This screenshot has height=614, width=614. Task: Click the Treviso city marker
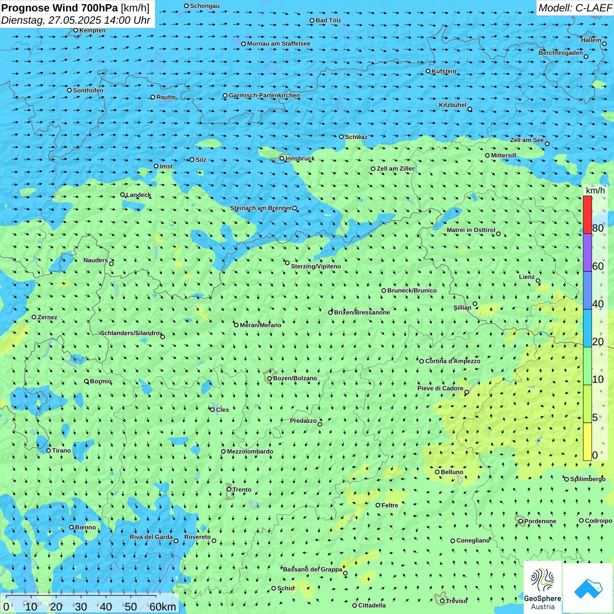[443, 601]
